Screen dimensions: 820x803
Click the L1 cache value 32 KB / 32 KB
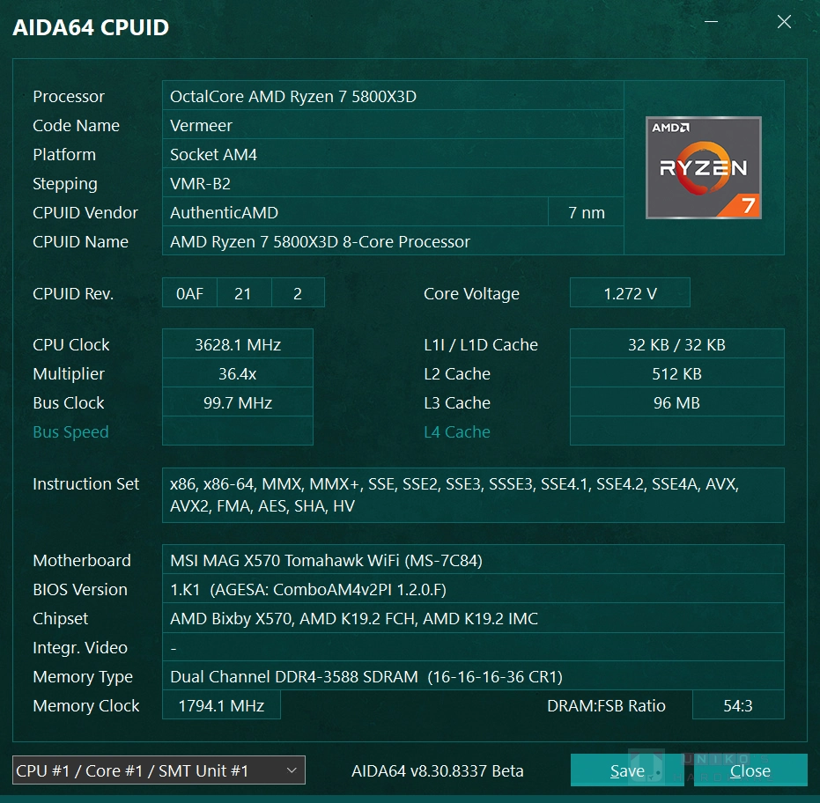tap(676, 344)
